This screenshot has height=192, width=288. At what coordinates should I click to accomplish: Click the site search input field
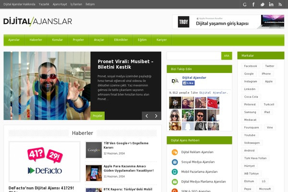click(194, 56)
